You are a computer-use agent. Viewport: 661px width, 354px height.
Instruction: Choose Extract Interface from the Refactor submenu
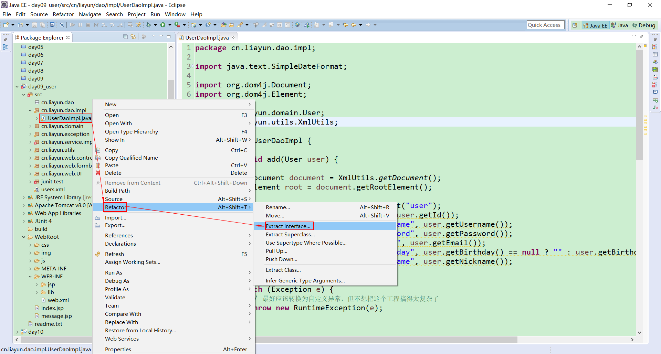pos(288,226)
